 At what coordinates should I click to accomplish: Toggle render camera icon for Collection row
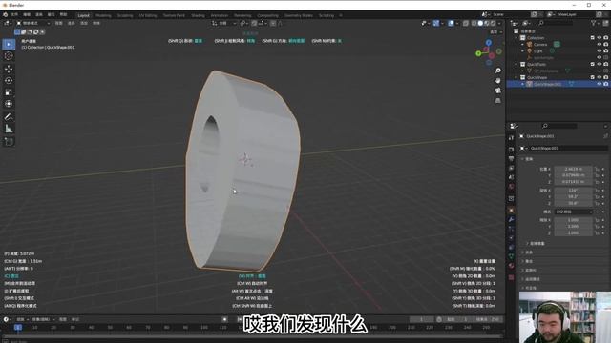(x=606, y=38)
